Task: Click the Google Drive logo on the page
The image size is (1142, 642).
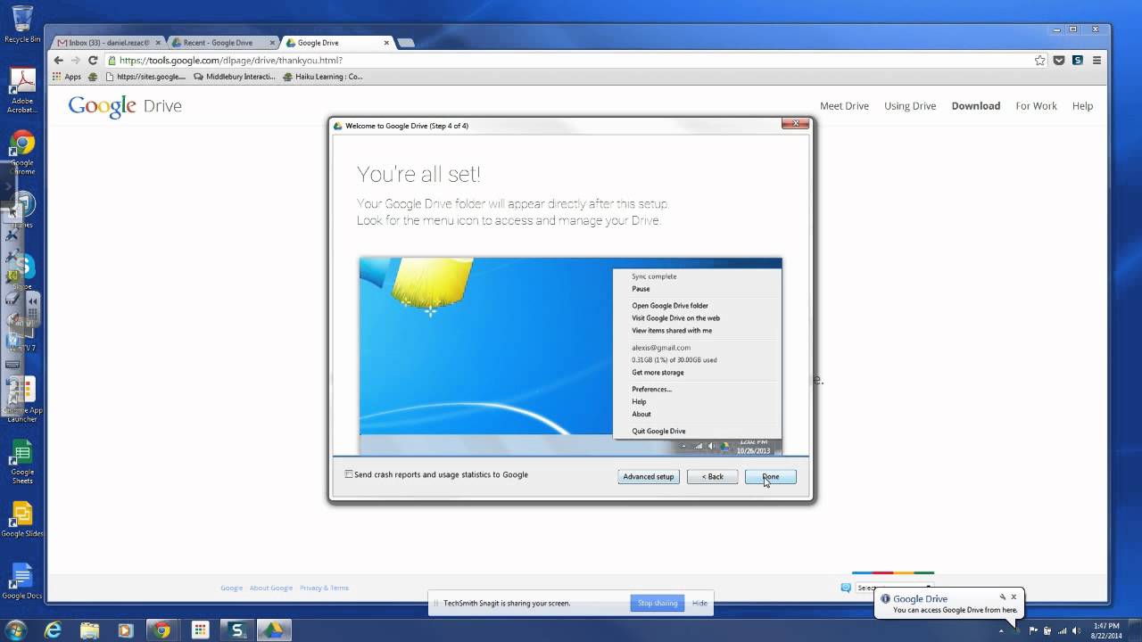Action: [x=125, y=106]
